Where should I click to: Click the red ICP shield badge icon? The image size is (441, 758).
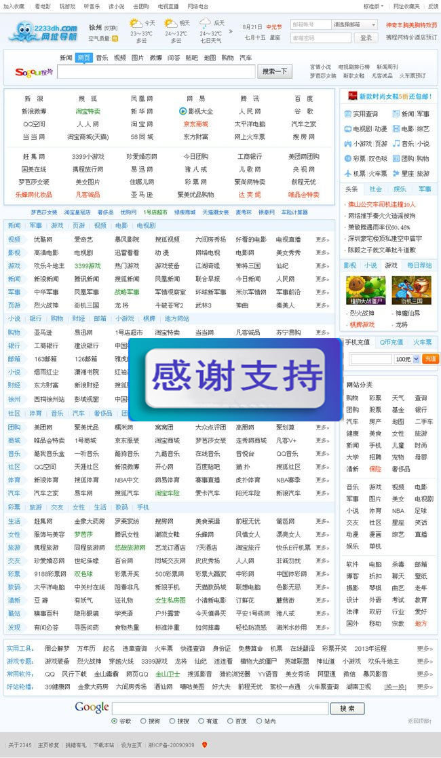tap(204, 745)
